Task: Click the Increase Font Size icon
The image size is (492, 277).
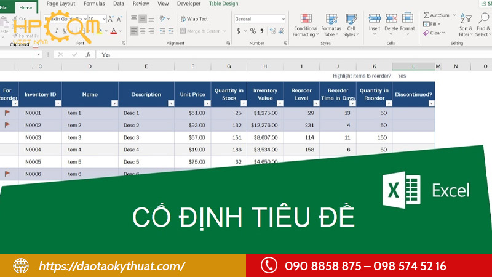Action: click(x=111, y=19)
